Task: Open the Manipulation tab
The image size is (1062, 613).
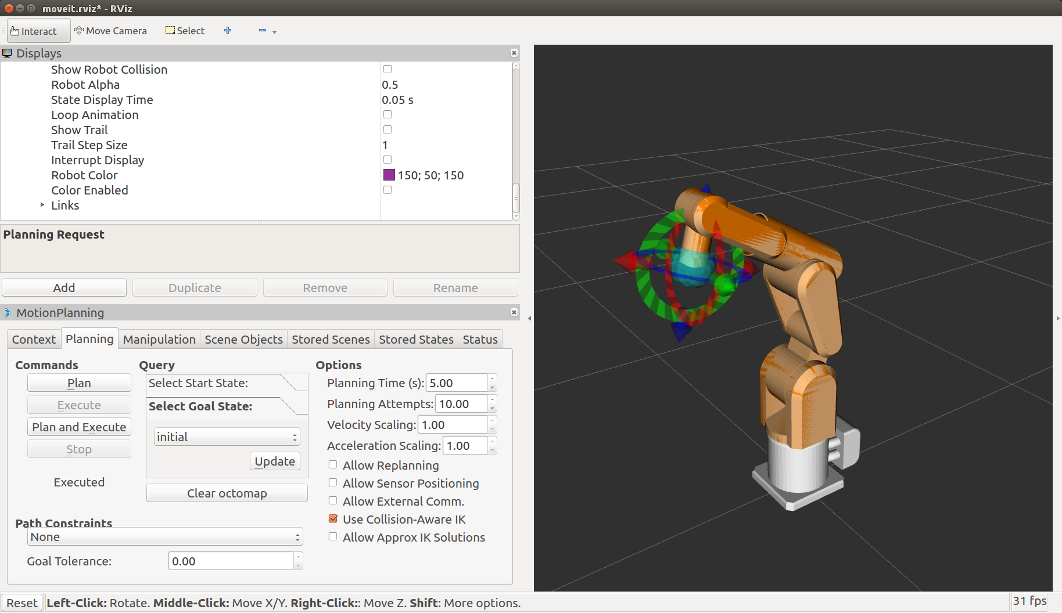Action: coord(159,339)
